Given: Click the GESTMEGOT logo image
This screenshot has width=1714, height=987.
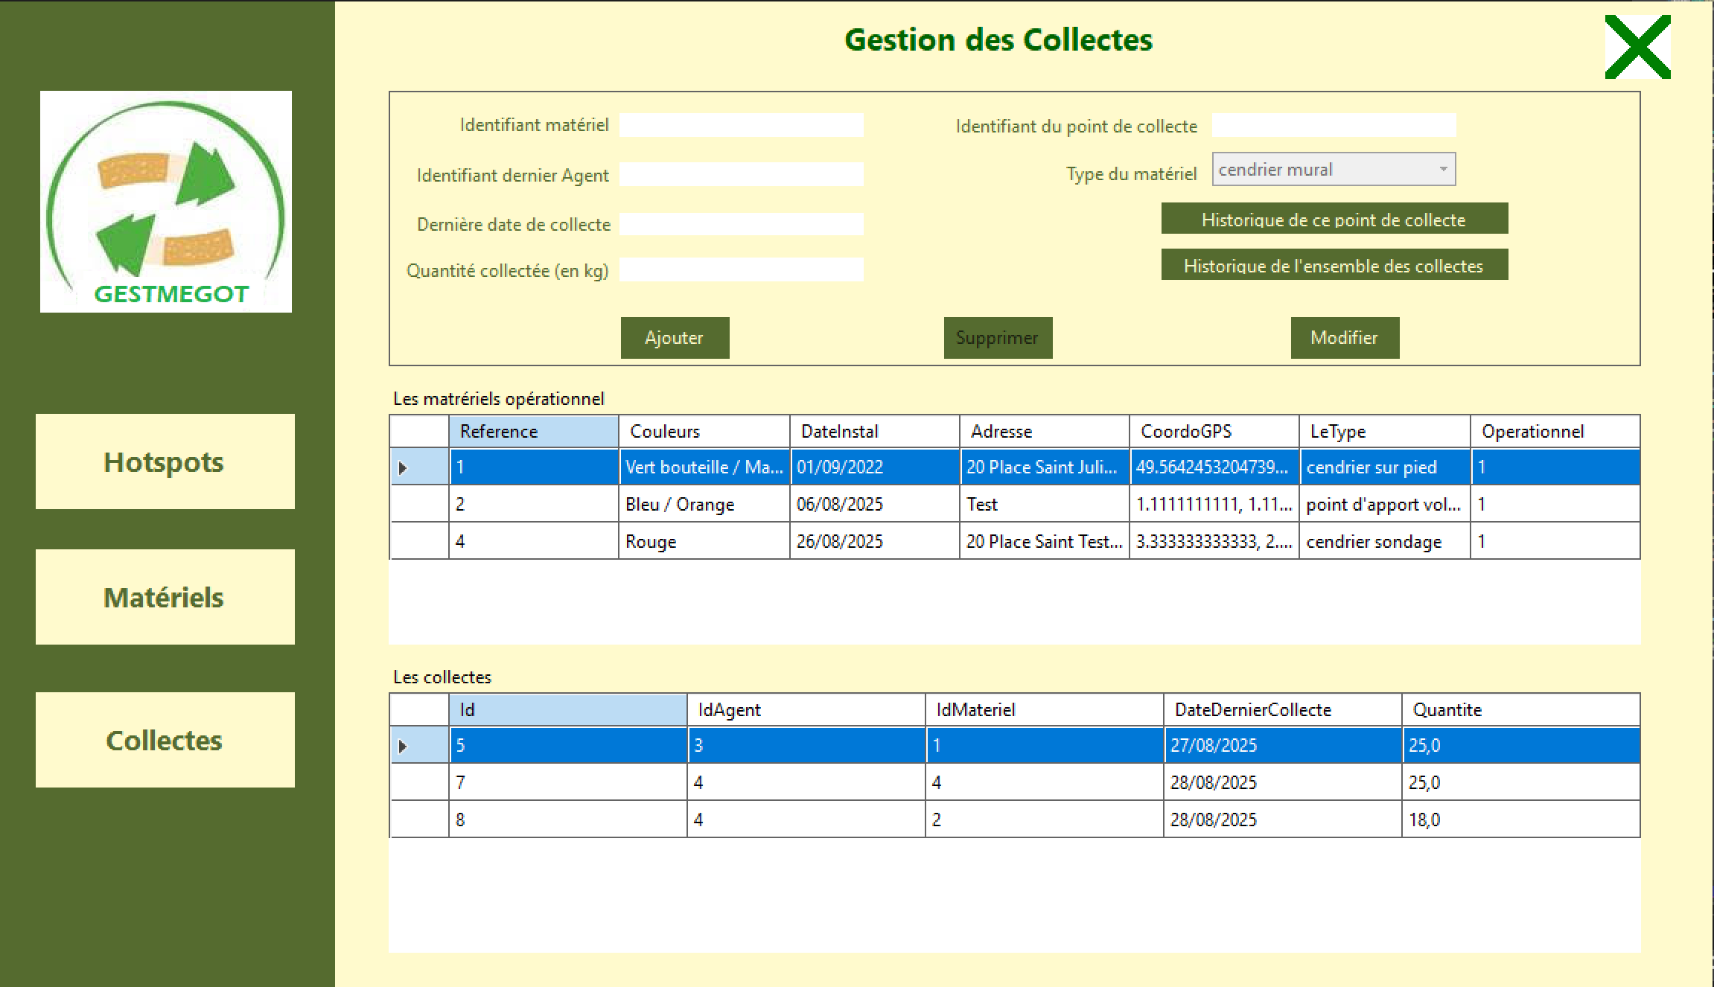Looking at the screenshot, I should pos(166,201).
